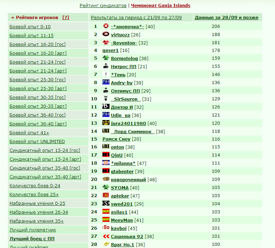Click the green biohazard icon beside Bormotolog
This screenshot has width=275, height=248.
click(x=106, y=58)
